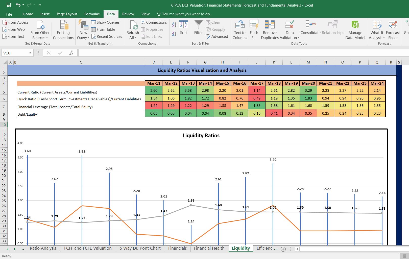Click Insert Function fx icon
This screenshot has height=259, width=409.
click(71, 53)
